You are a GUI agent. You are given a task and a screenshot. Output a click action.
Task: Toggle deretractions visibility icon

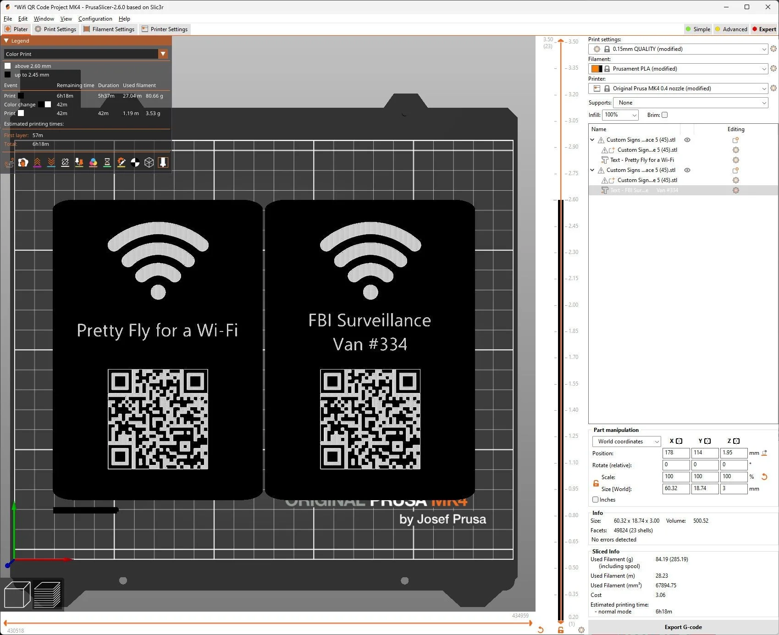(51, 163)
